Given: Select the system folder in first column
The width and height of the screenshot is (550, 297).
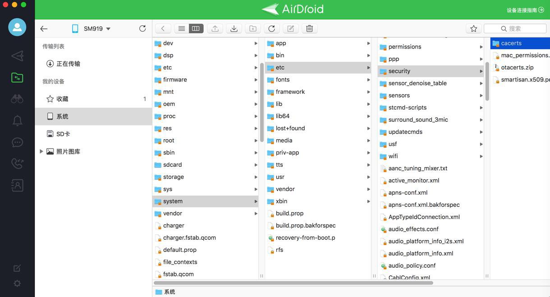Looking at the screenshot, I should click(206, 201).
